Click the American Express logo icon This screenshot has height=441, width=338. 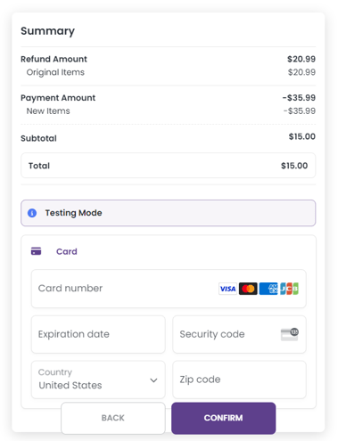[268, 289]
